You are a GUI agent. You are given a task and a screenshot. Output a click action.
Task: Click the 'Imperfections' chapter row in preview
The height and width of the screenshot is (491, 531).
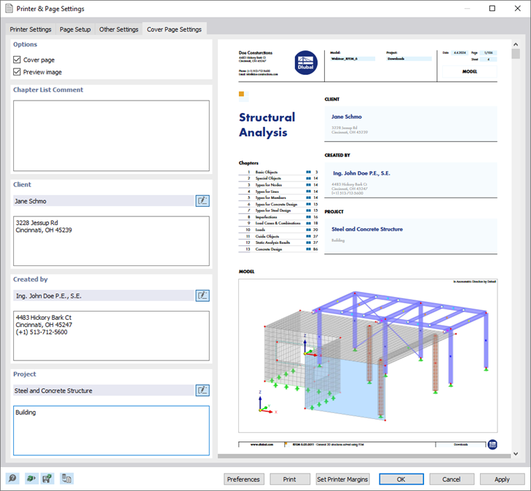278,217
